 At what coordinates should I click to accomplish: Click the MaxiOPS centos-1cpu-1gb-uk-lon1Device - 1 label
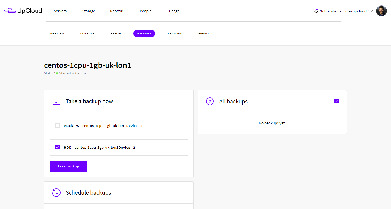click(x=103, y=126)
